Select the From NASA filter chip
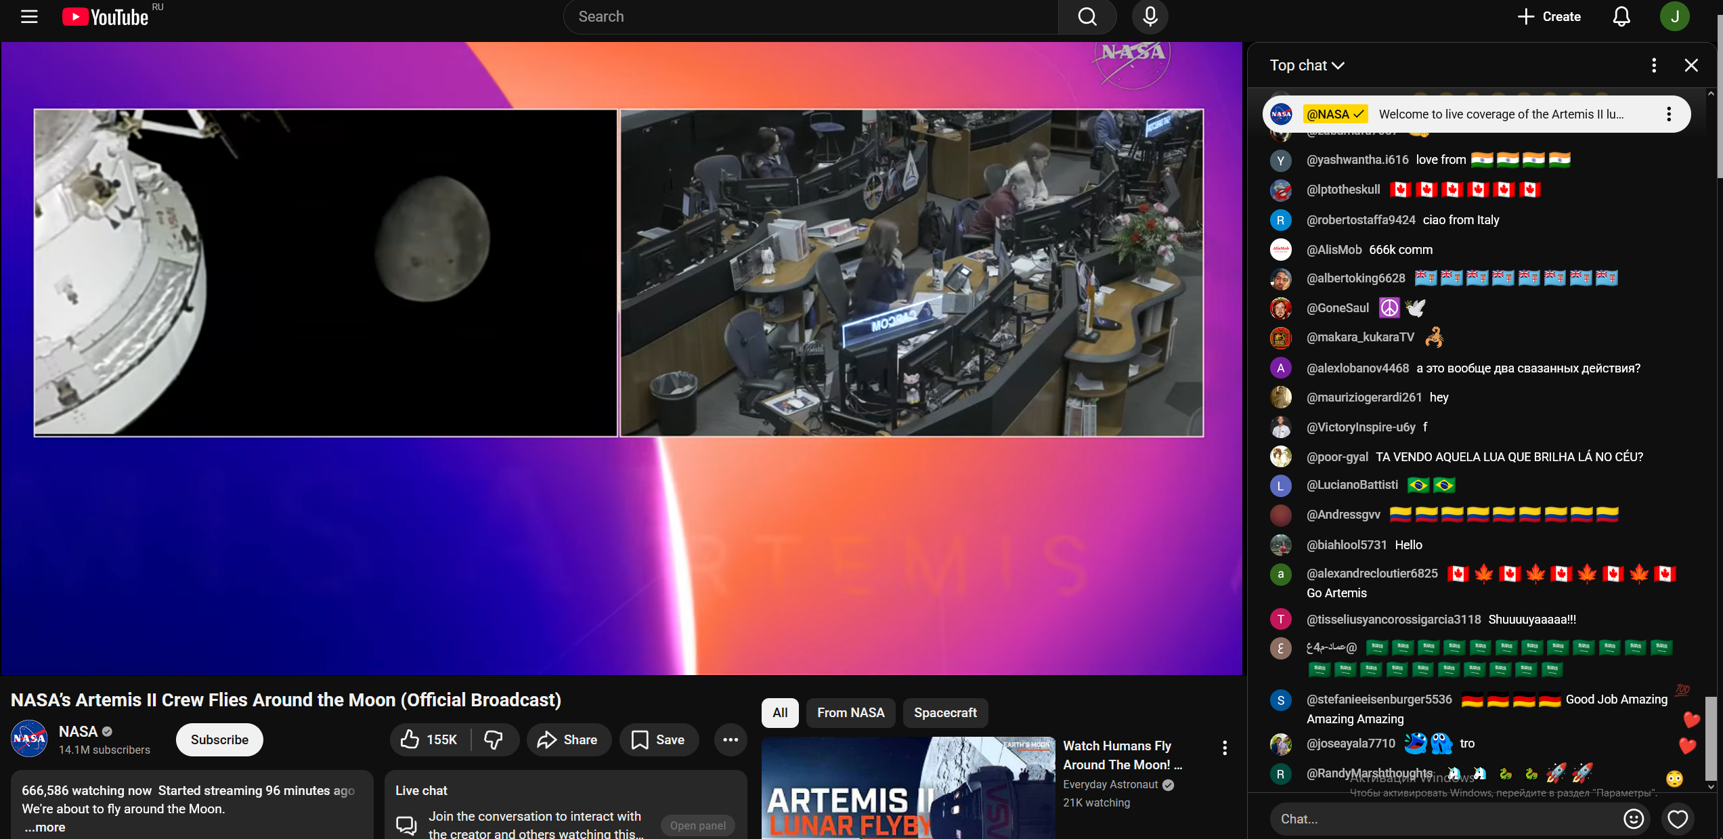This screenshot has height=839, width=1723. pos(850,712)
